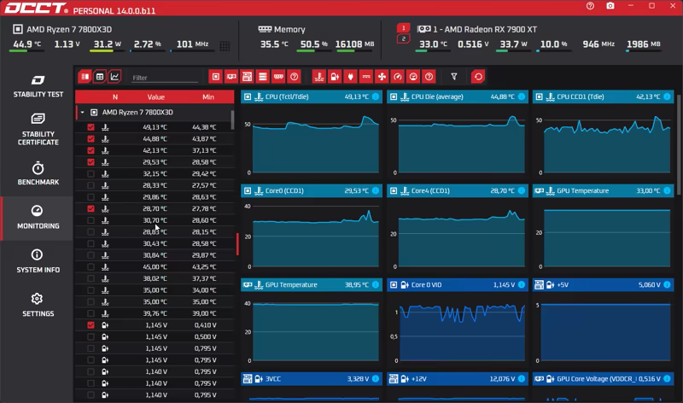Uncheck the 49,13 °C sensor checkbox
The image size is (683, 403).
tap(90, 127)
